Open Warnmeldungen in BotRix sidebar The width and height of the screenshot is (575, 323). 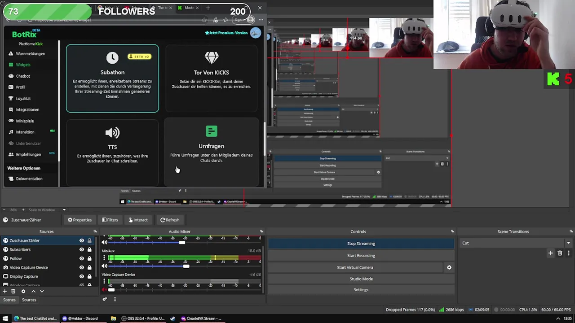30,53
